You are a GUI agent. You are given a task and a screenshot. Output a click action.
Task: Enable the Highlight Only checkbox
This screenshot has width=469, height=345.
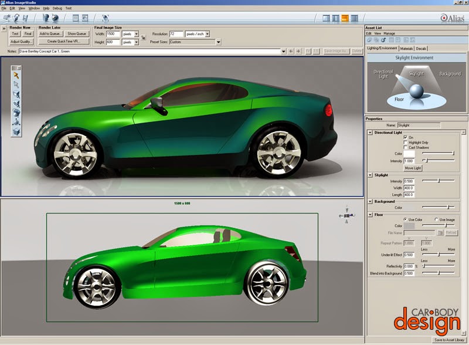coord(406,142)
